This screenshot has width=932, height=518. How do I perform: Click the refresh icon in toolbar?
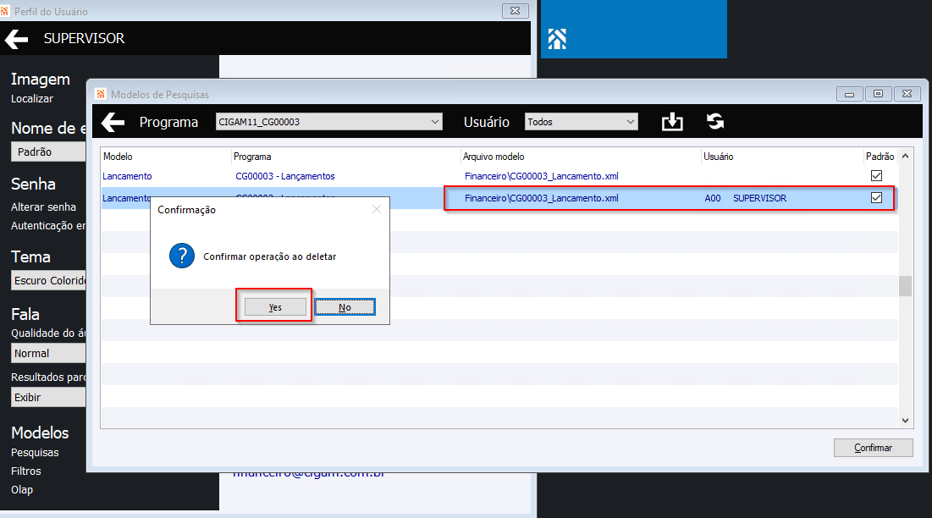tap(715, 122)
